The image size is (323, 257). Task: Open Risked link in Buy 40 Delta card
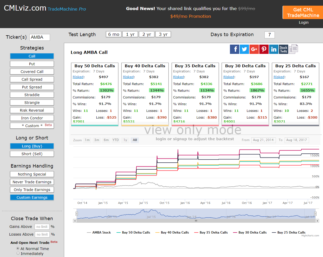(x=128, y=77)
